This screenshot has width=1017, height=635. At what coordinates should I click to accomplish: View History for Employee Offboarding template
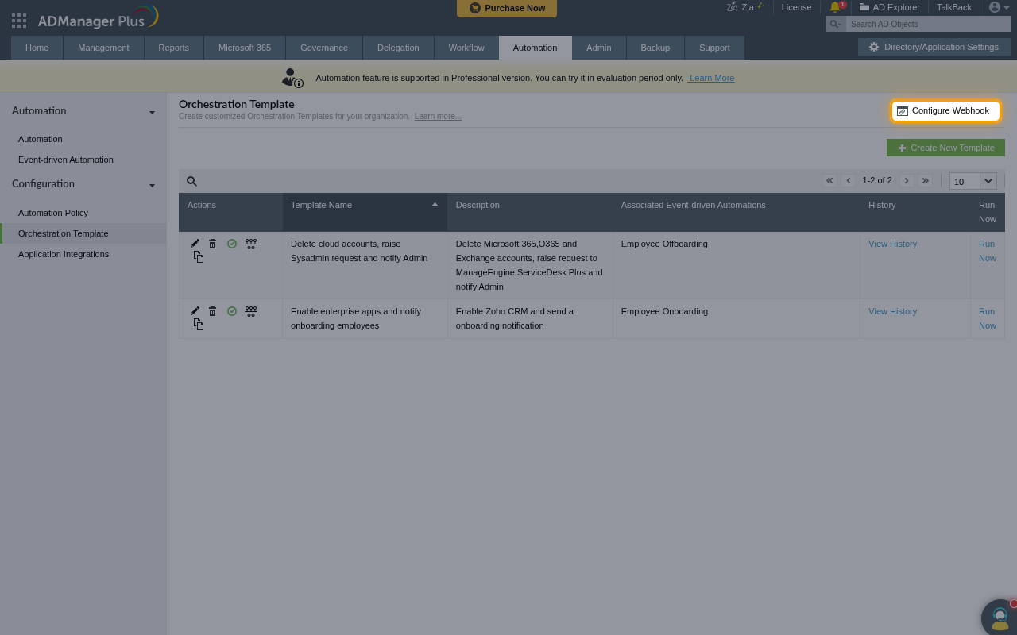892,244
